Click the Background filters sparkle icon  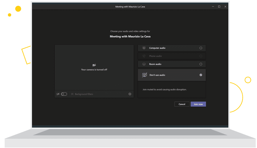tap(72, 94)
